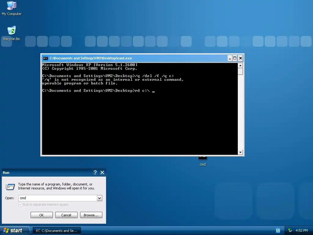Click the Run dialog program icon
Screen dimensions: 313x235
coord(10,187)
